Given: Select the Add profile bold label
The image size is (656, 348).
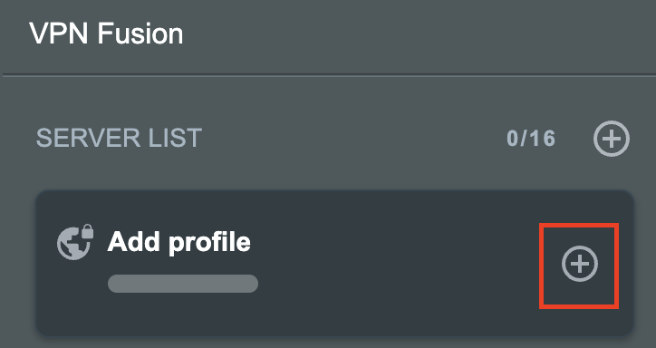Looking at the screenshot, I should pyautogui.click(x=179, y=242).
